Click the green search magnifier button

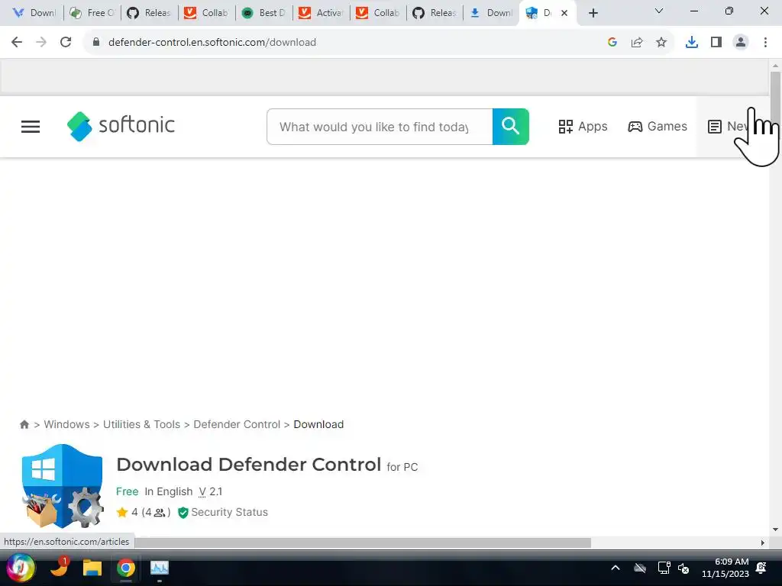511,127
